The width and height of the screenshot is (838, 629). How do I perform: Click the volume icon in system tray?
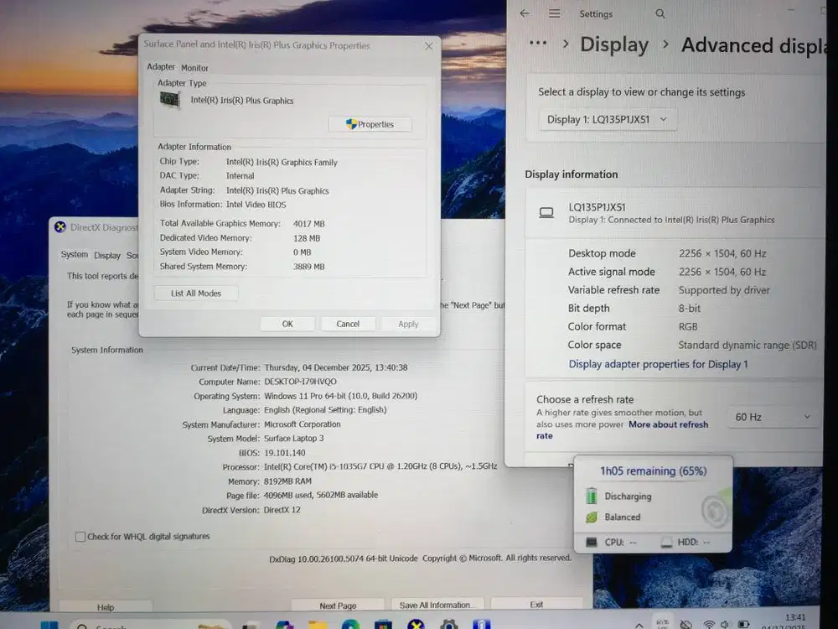point(727,625)
